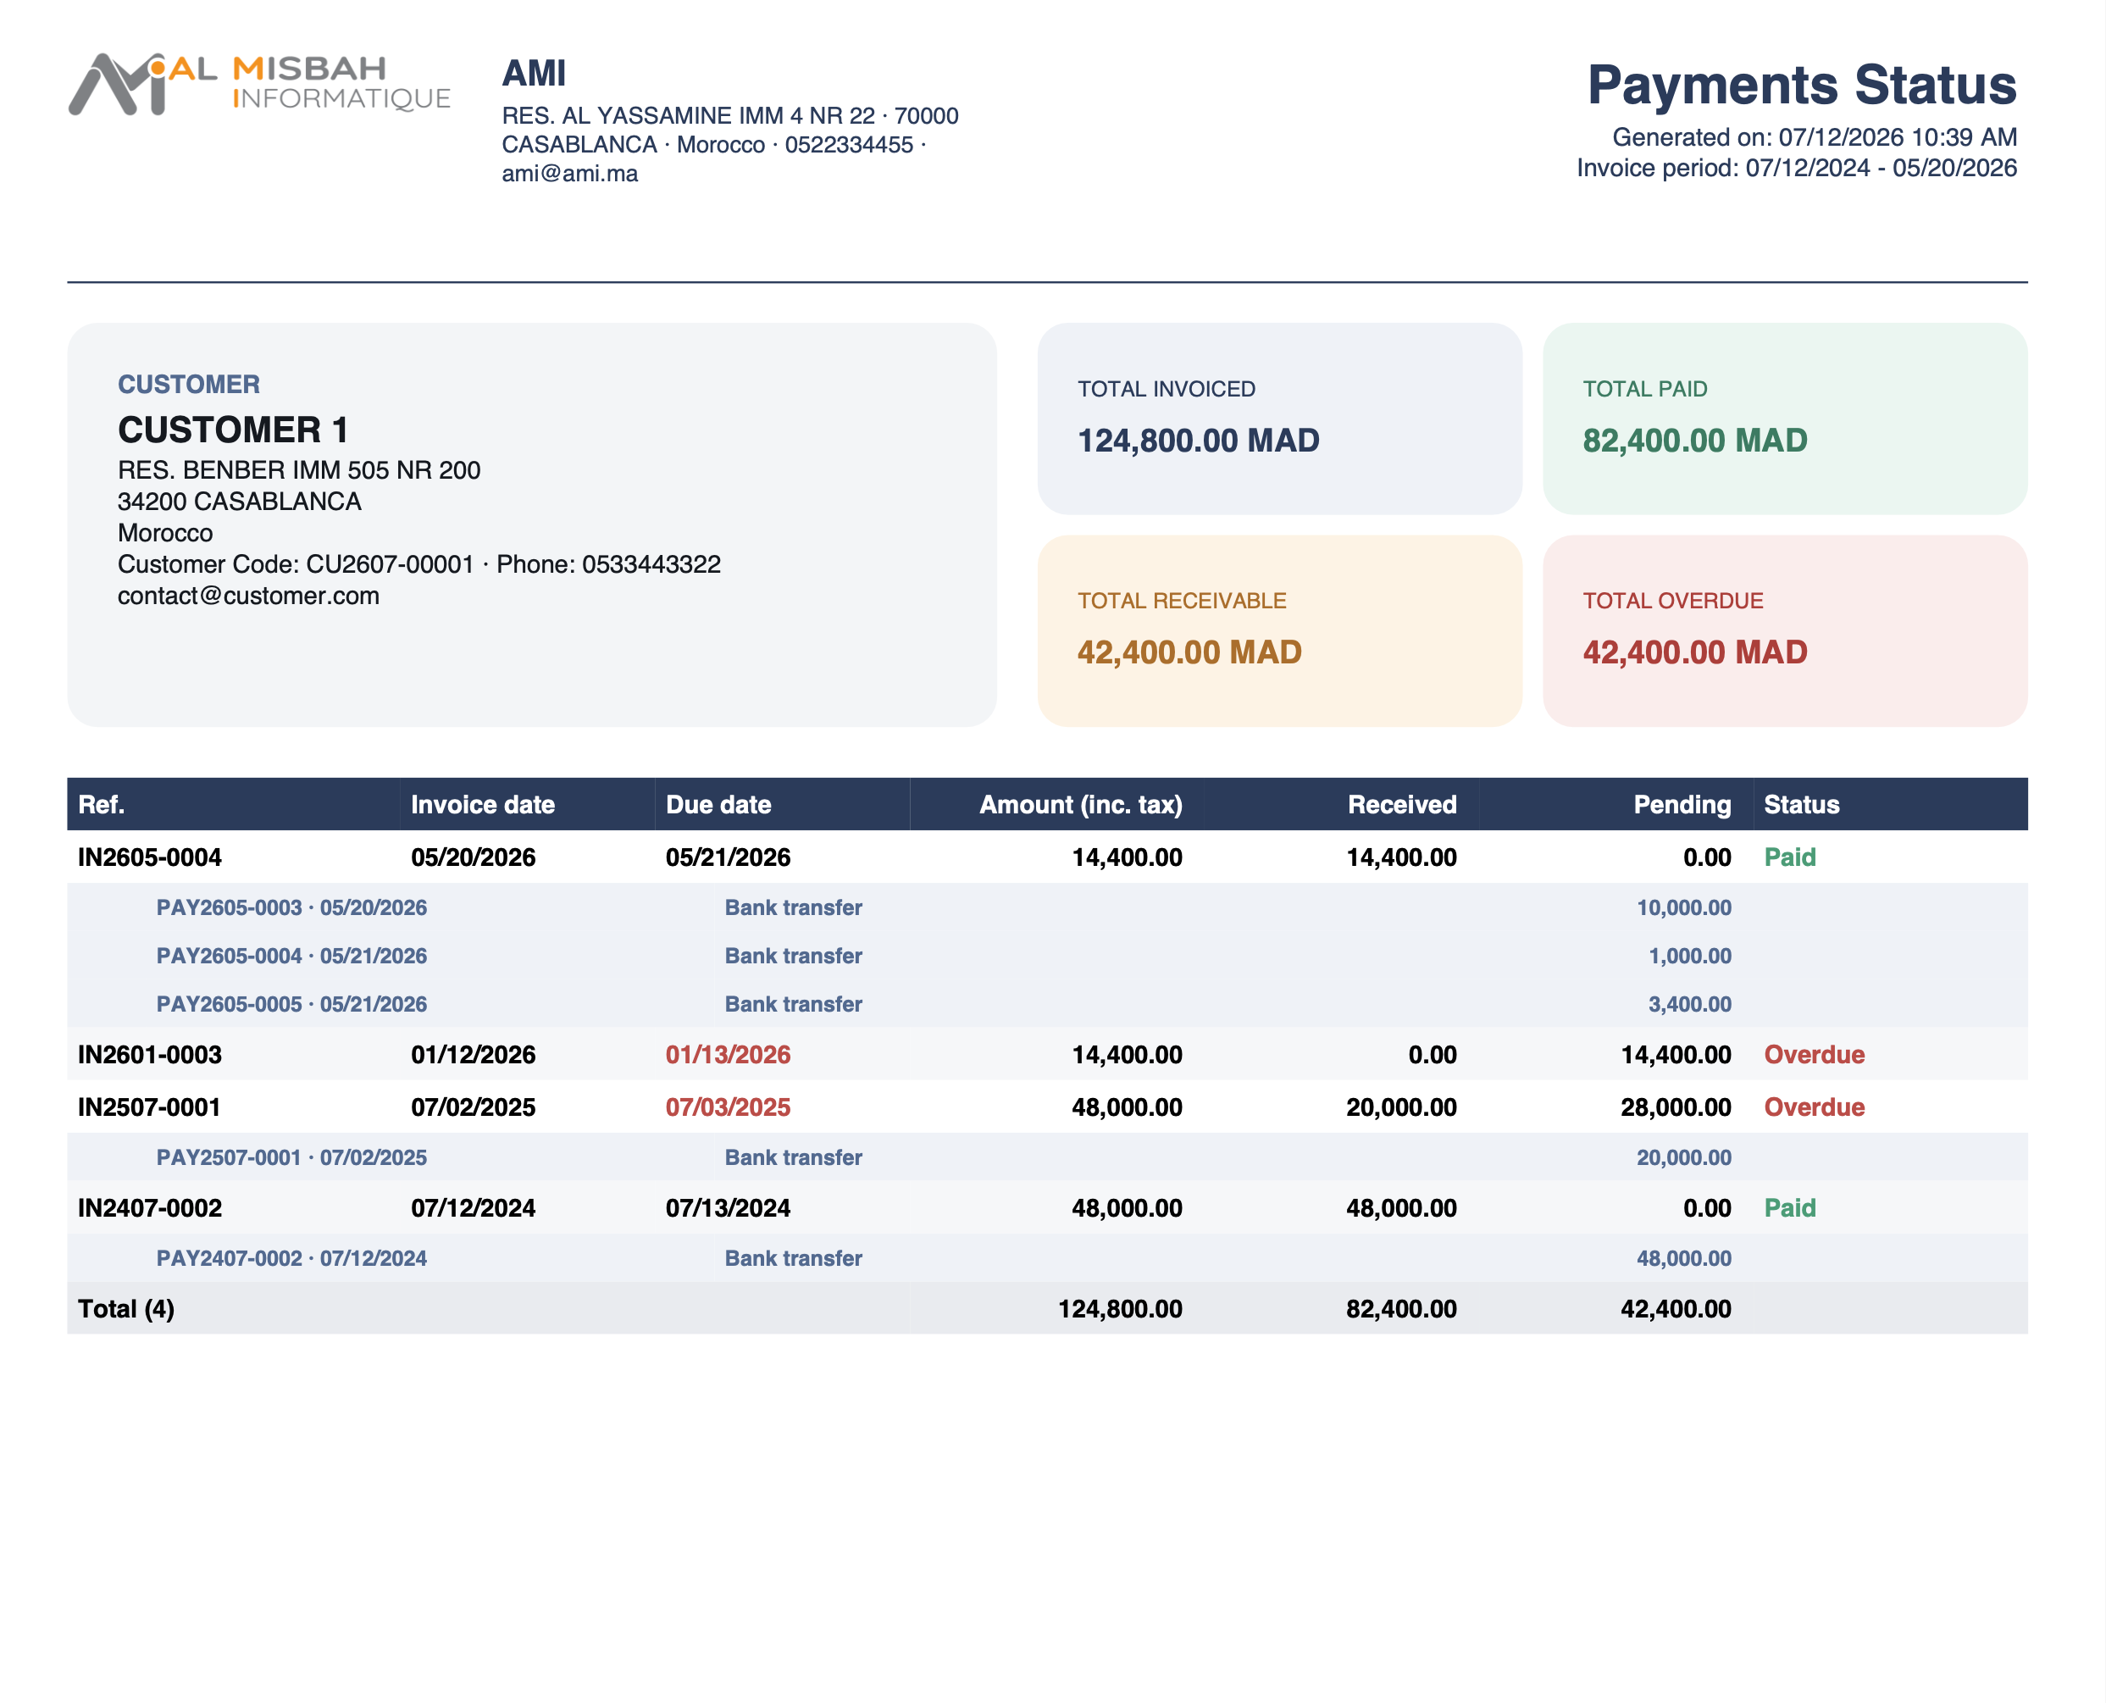Image resolution: width=2106 pixels, height=1703 pixels.
Task: Select invoice reference IN2605-0004
Action: coord(150,857)
